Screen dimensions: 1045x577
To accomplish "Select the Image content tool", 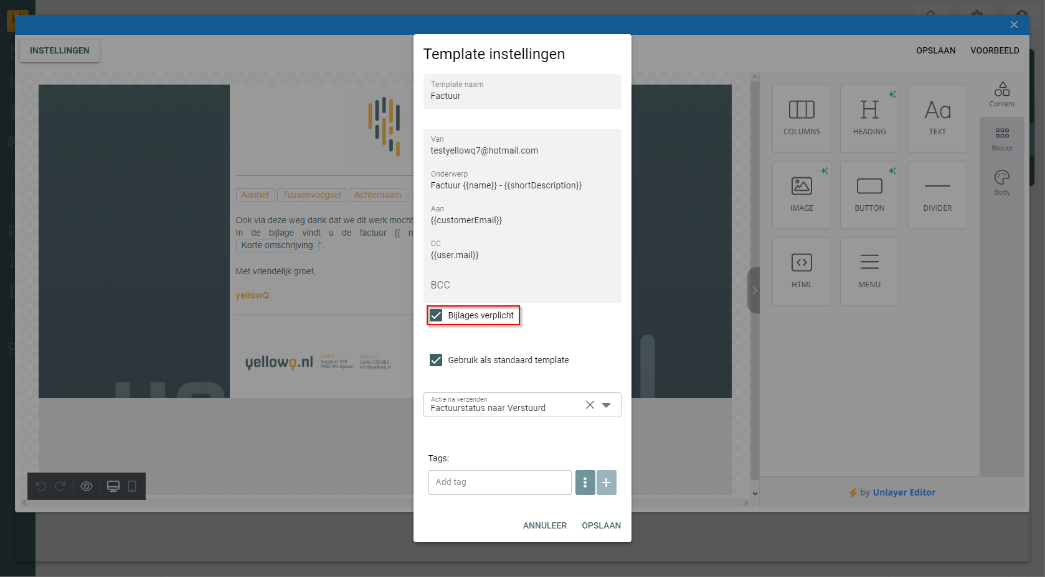I will pyautogui.click(x=801, y=195).
